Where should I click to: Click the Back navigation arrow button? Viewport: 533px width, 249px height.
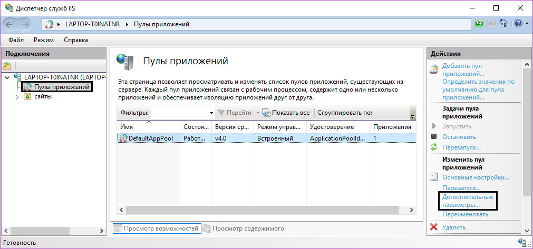12,24
